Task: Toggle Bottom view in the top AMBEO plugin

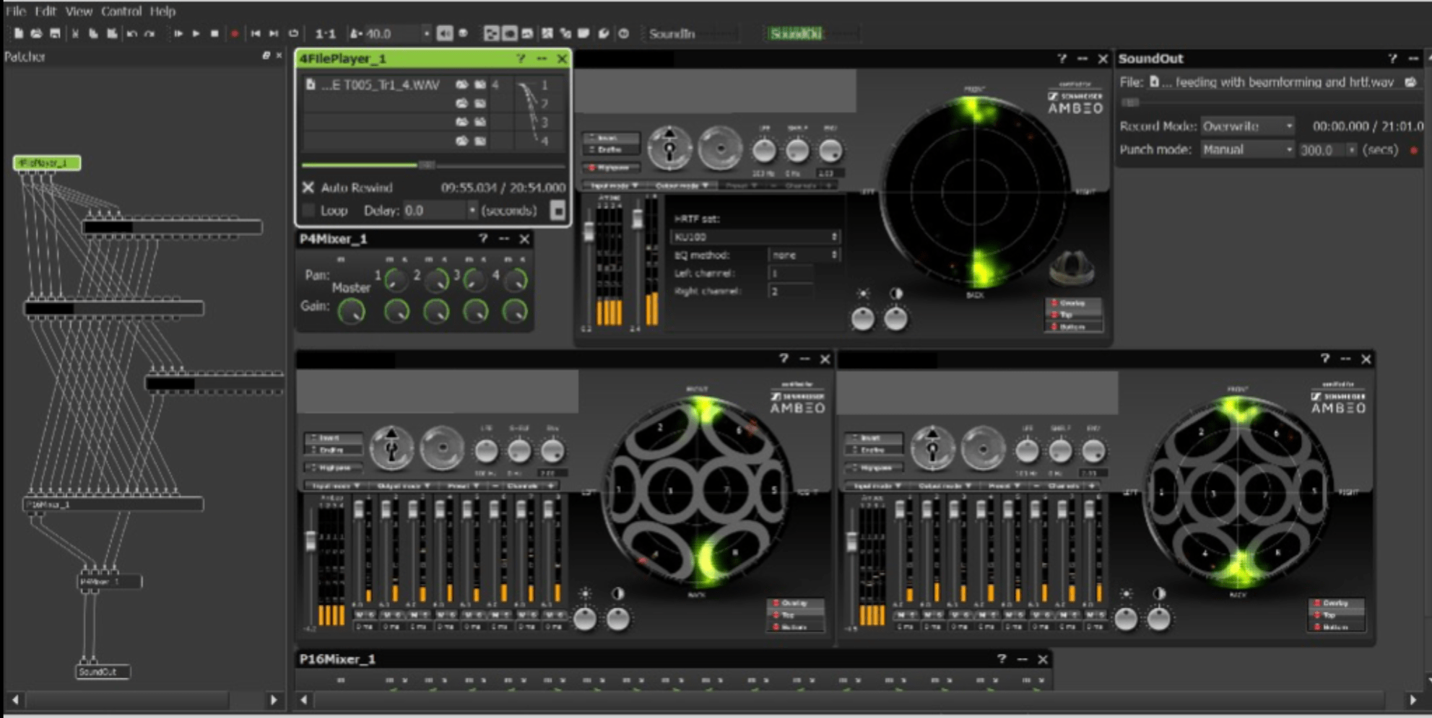Action: (x=1074, y=327)
